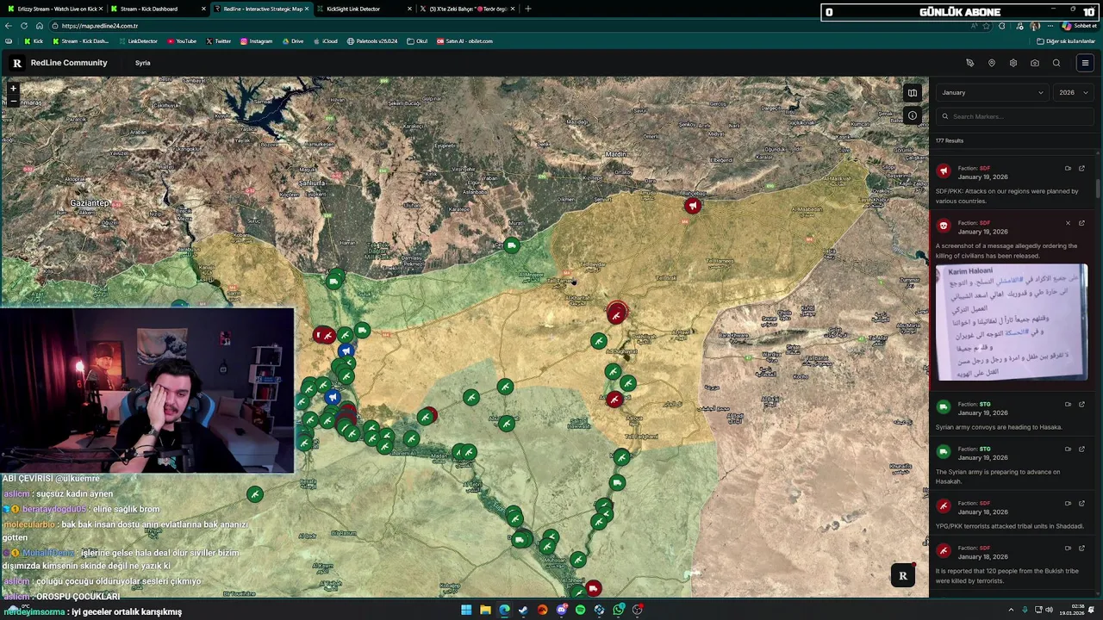1103x620 pixels.
Task: Open video icon on Bukish tribe entry
Action: 1068,548
